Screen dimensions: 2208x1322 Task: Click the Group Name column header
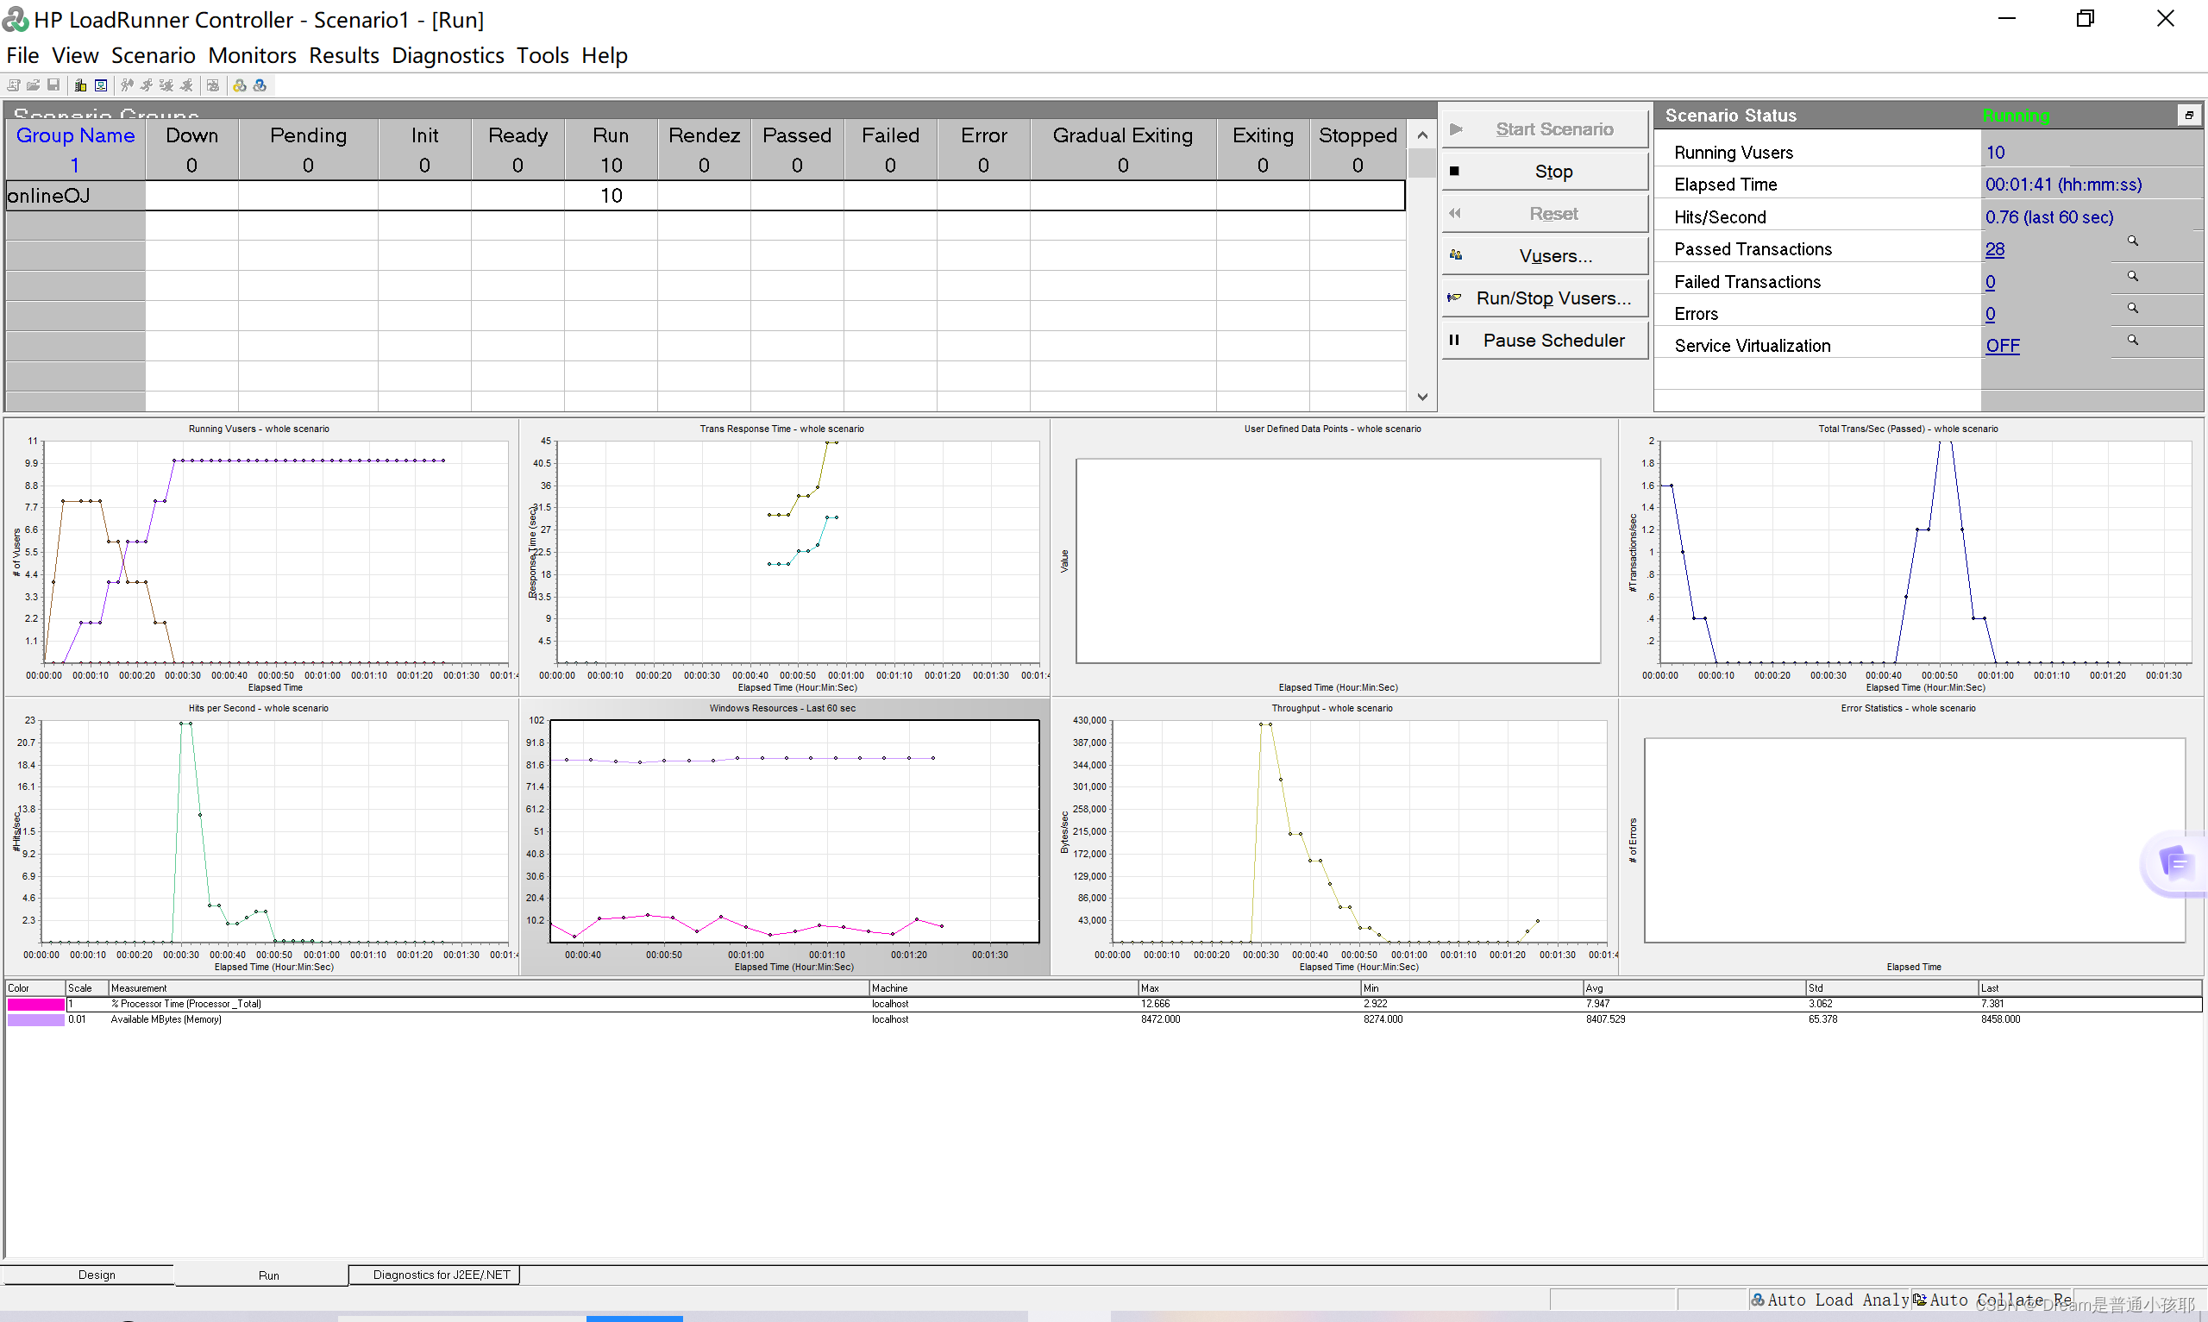click(76, 150)
